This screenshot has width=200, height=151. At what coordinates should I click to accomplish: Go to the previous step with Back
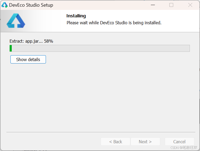(x=115, y=142)
